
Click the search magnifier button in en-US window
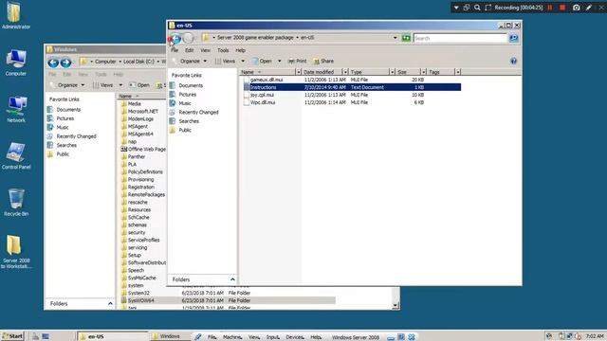point(513,38)
